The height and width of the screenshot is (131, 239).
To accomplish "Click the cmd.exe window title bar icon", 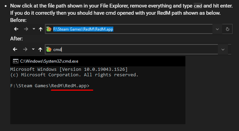I will (x=16, y=61).
